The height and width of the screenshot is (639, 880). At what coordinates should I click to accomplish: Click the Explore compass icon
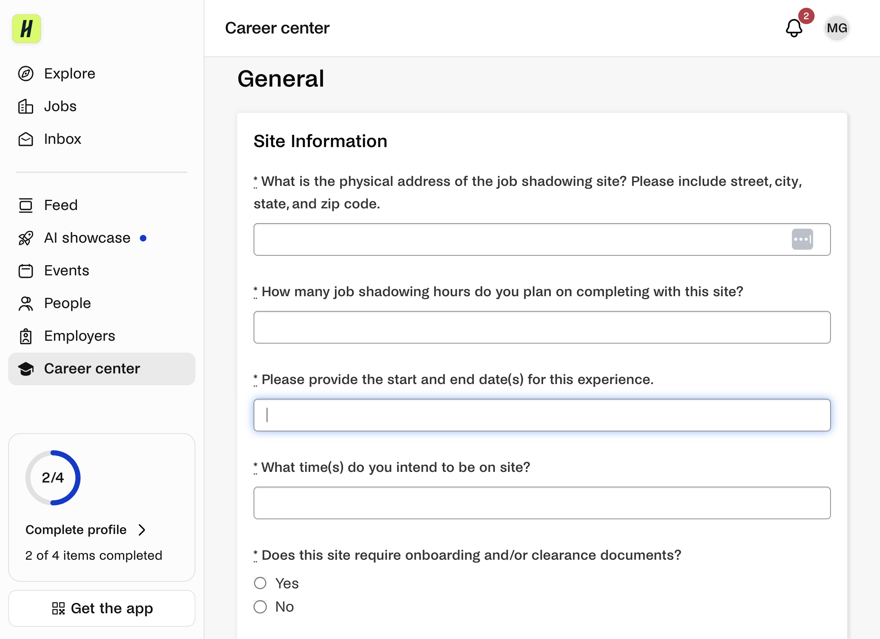[26, 74]
